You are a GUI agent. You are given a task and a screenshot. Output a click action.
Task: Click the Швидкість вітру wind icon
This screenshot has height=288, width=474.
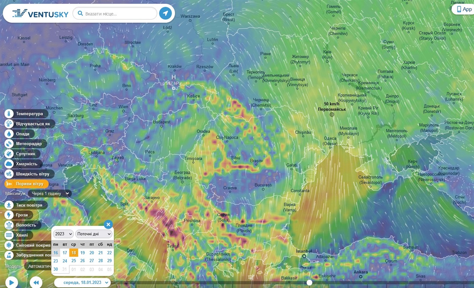pyautogui.click(x=9, y=174)
